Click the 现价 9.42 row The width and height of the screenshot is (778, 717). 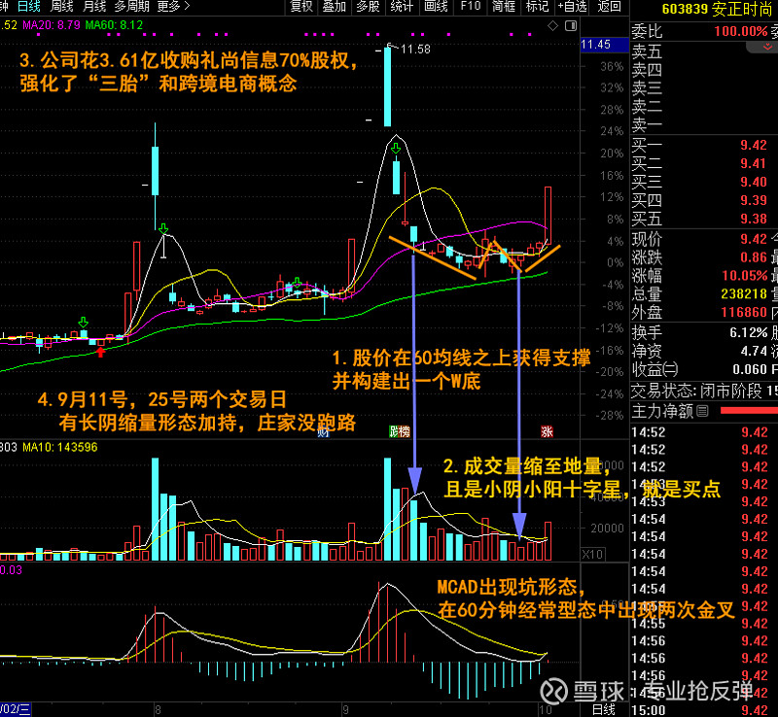point(703,240)
